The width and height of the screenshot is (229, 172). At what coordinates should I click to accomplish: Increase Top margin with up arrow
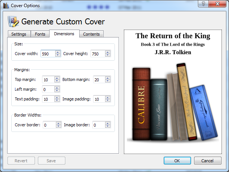57,78
